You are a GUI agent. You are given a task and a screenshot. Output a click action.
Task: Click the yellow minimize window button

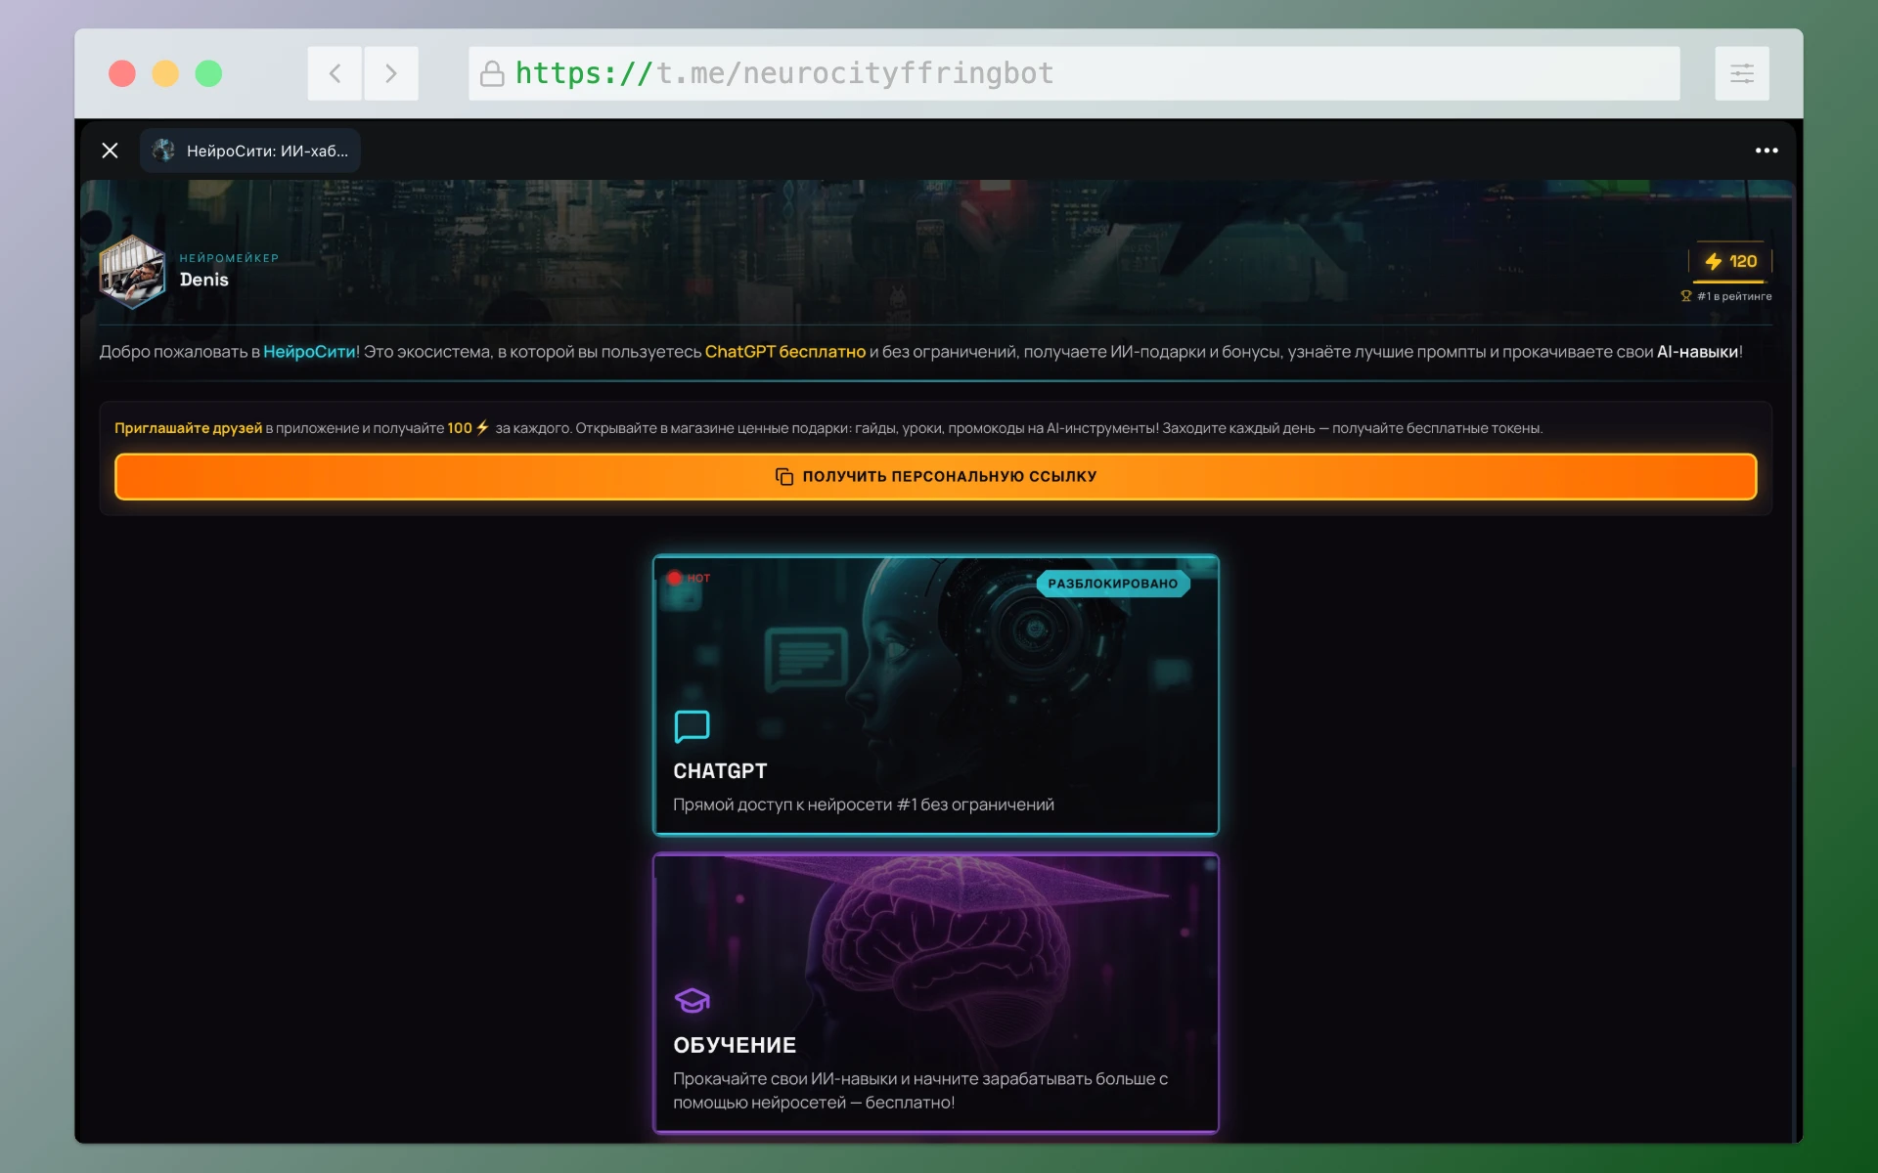click(165, 73)
